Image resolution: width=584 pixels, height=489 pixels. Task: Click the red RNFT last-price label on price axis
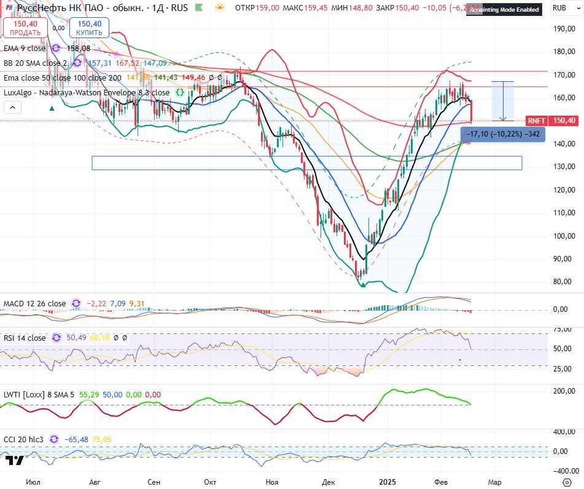point(552,121)
